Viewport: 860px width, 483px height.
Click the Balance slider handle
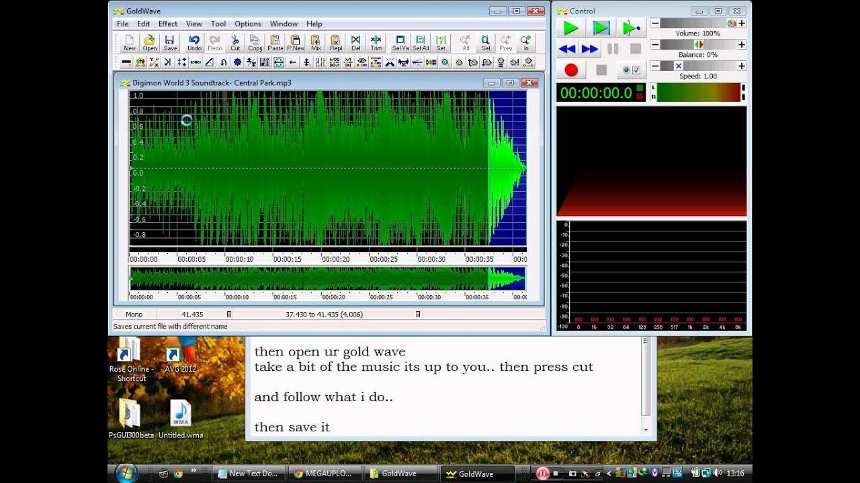699,44
